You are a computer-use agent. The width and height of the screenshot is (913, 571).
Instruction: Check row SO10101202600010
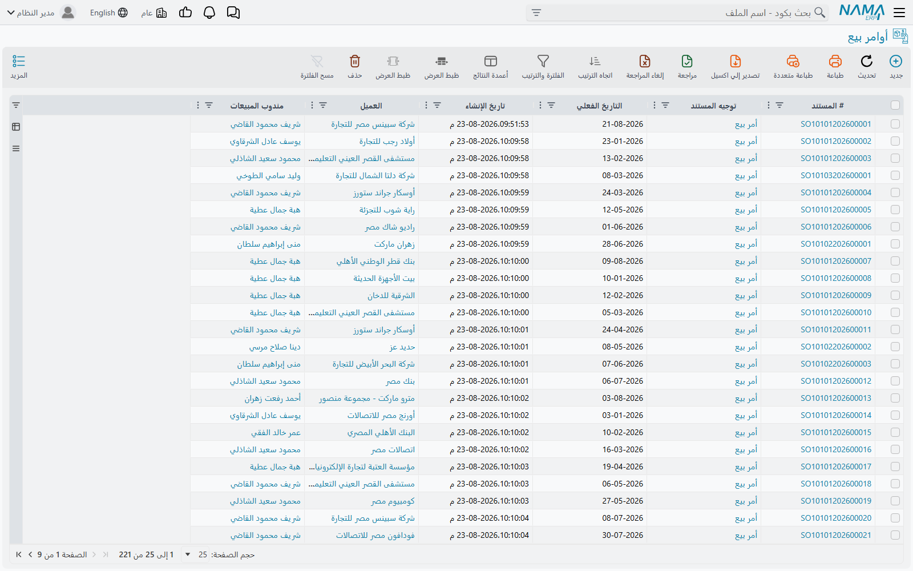pyautogui.click(x=895, y=312)
